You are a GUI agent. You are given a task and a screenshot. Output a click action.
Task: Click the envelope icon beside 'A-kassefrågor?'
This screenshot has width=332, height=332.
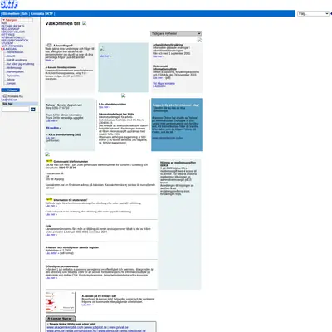pos(49,45)
